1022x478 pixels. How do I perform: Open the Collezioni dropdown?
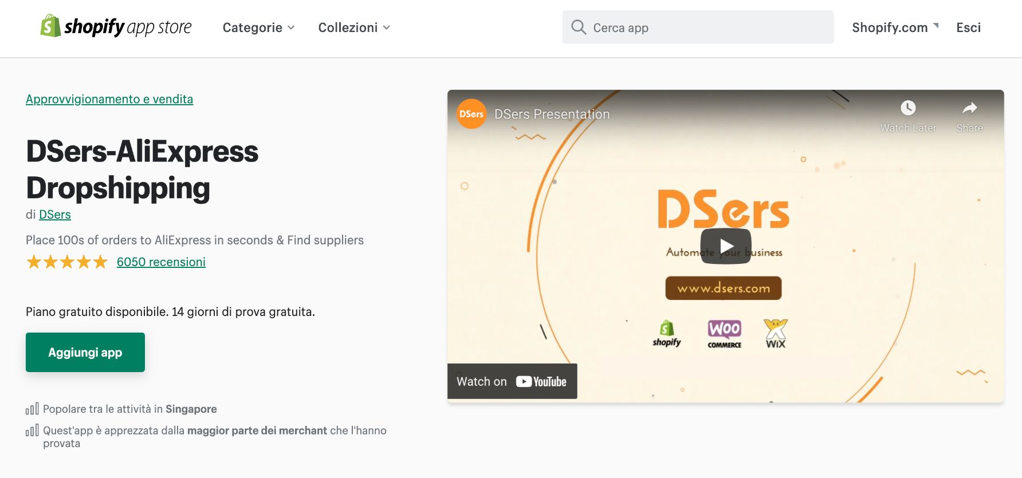coord(354,27)
